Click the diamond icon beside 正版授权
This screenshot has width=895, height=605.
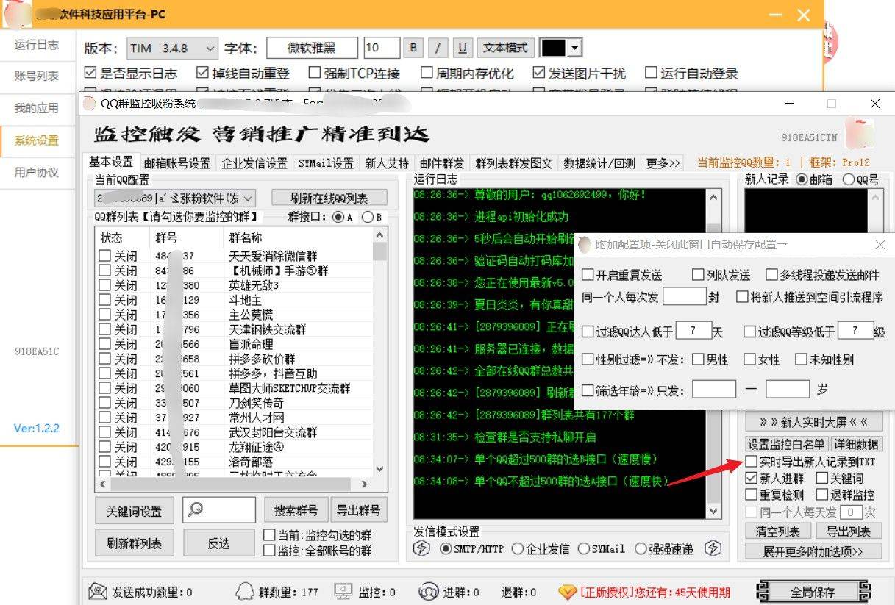point(567,592)
